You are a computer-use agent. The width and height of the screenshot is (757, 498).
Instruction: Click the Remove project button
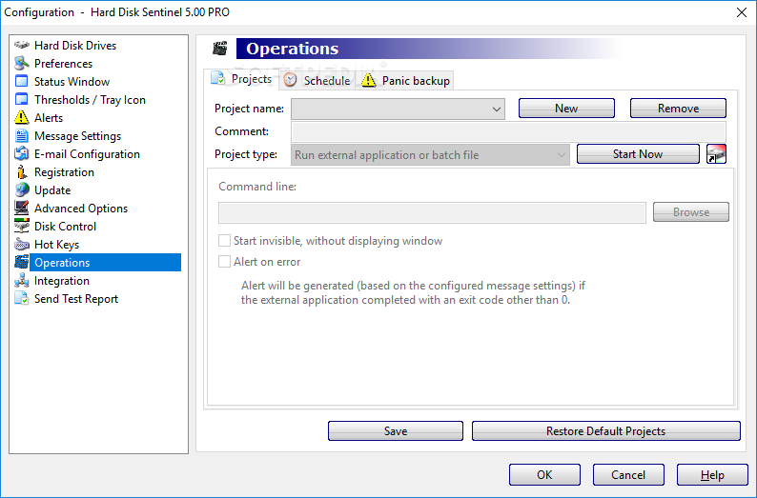point(678,108)
